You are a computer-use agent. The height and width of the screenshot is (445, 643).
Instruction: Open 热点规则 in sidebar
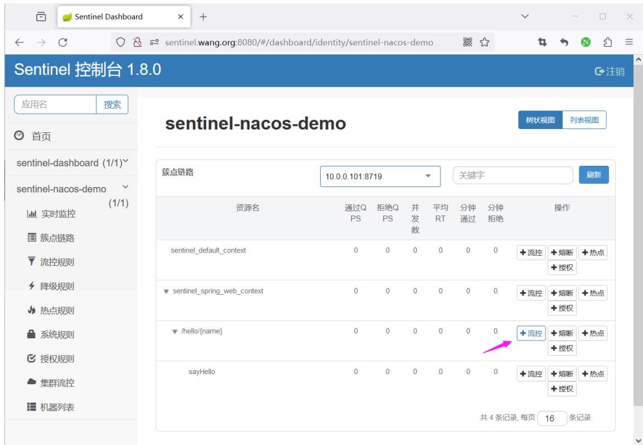[51, 310]
